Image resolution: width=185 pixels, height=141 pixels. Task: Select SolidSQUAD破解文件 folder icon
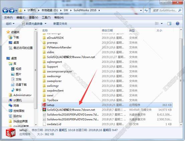click(44, 57)
